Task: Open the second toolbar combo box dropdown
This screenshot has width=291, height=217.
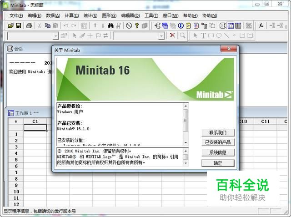Action: (x=161, y=36)
